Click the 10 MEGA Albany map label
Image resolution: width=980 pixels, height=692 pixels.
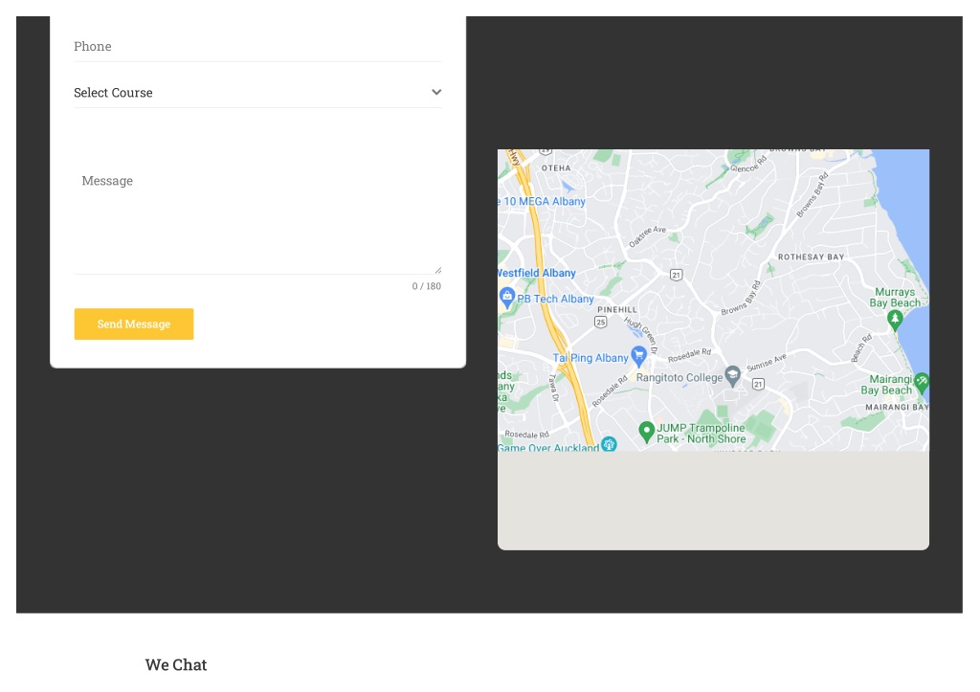point(543,201)
